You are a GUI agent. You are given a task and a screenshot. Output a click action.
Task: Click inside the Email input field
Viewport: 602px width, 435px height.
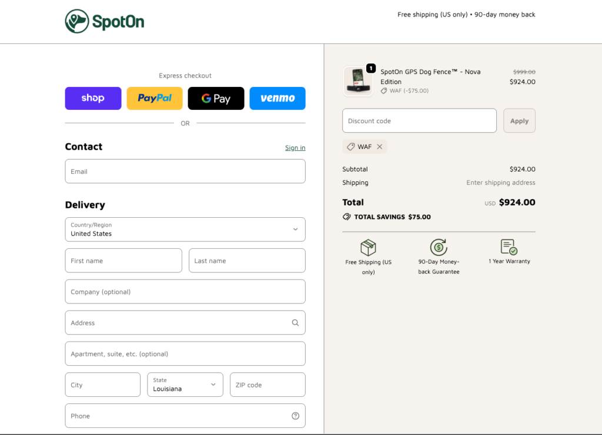185,171
